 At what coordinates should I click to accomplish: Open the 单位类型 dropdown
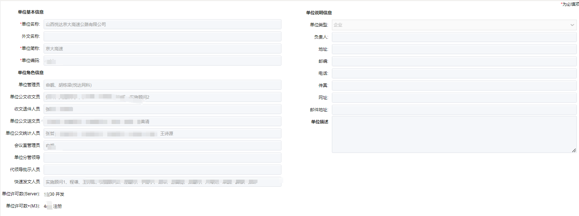pos(454,25)
